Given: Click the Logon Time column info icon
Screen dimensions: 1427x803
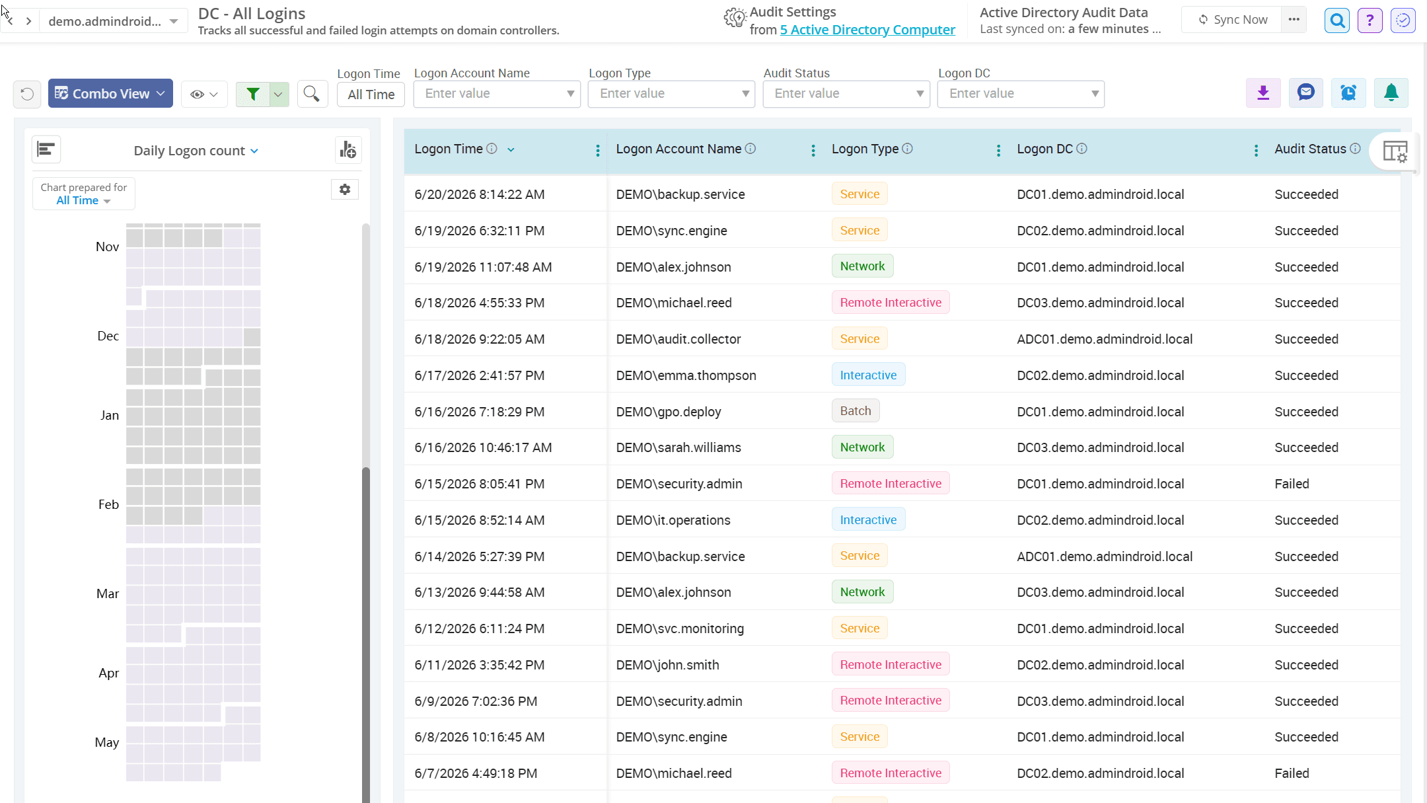Looking at the screenshot, I should (492, 149).
